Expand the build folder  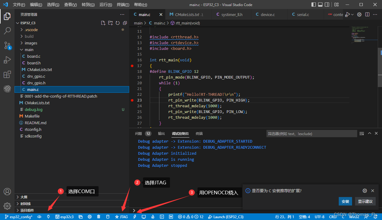click(x=72, y=36)
